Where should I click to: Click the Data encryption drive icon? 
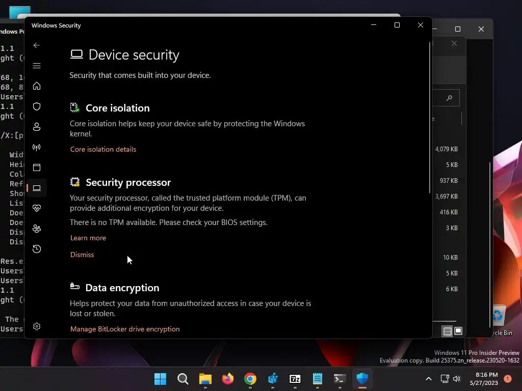[x=75, y=286]
